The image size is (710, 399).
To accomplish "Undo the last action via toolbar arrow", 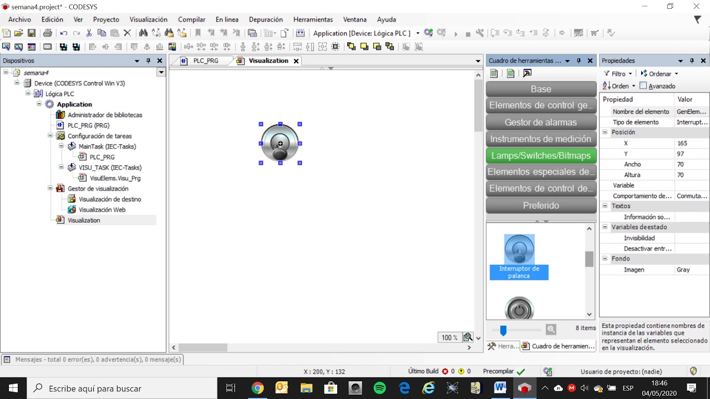I will pyautogui.click(x=64, y=33).
